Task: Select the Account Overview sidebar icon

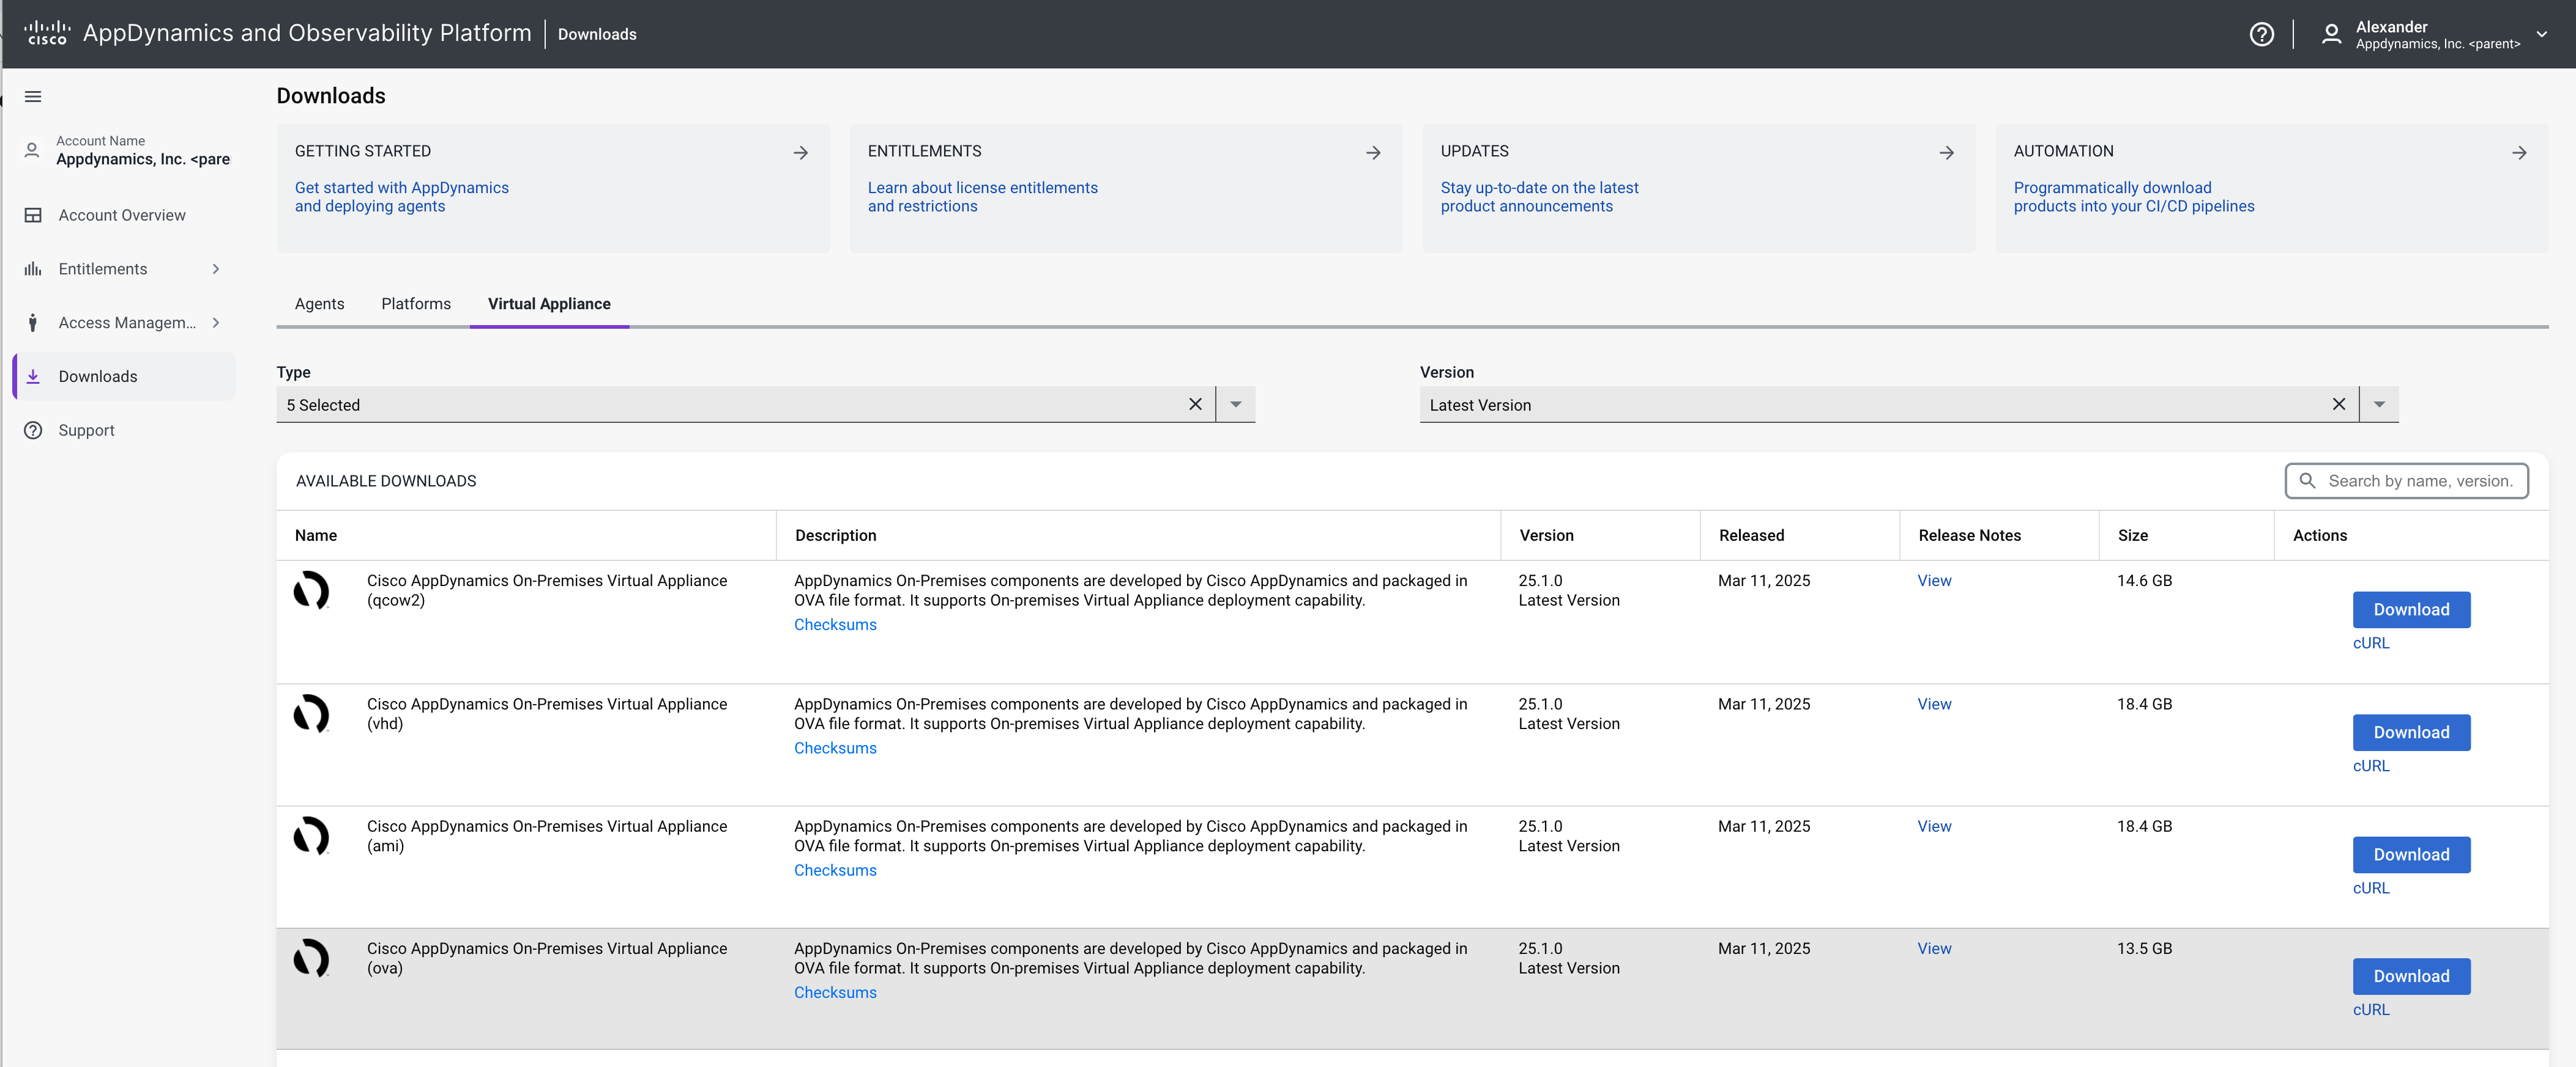Action: tap(33, 215)
